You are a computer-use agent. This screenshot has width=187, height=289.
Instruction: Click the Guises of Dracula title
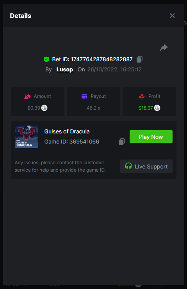[x=67, y=131]
